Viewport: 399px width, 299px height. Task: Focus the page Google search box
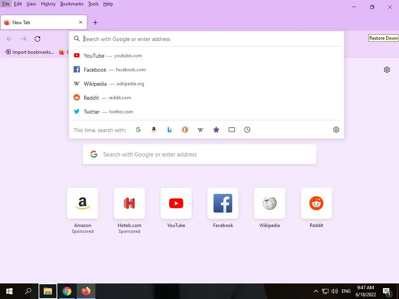[199, 154]
